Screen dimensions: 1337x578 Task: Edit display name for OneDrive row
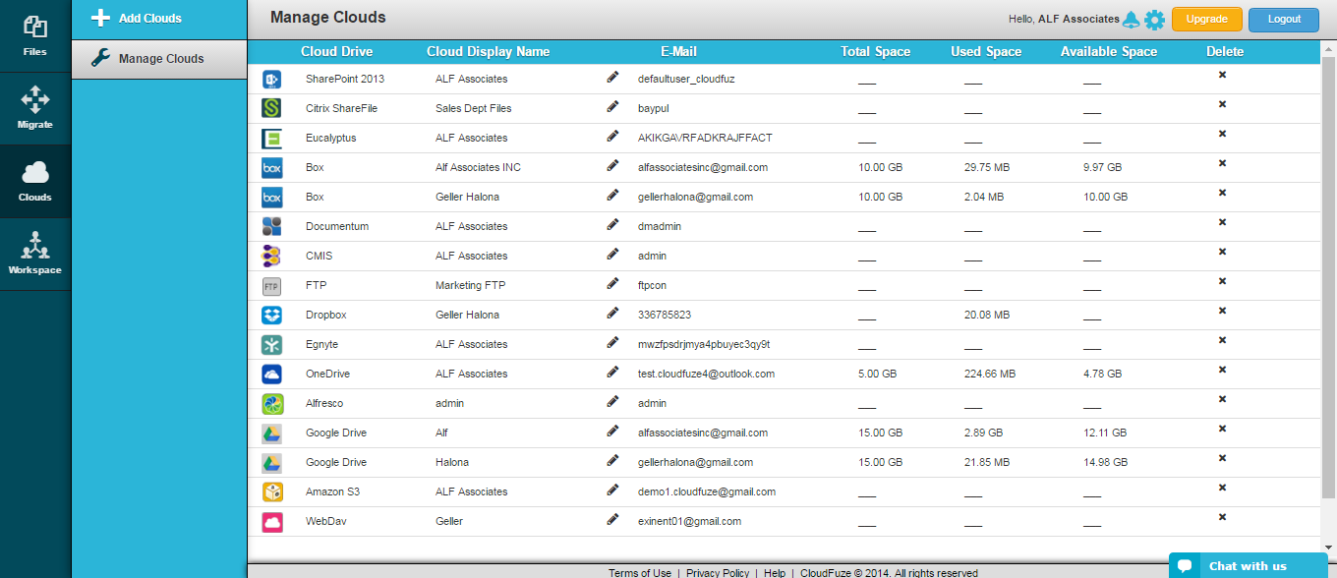coord(613,372)
